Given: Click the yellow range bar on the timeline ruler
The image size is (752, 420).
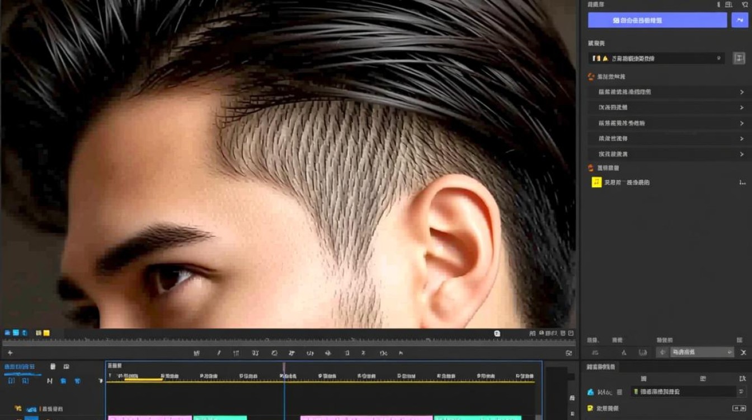Looking at the screenshot, I should (143, 380).
